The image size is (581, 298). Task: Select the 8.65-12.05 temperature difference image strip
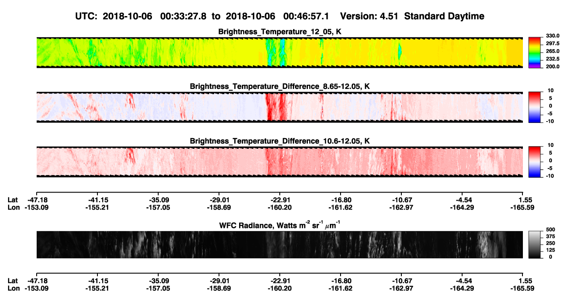(x=280, y=107)
